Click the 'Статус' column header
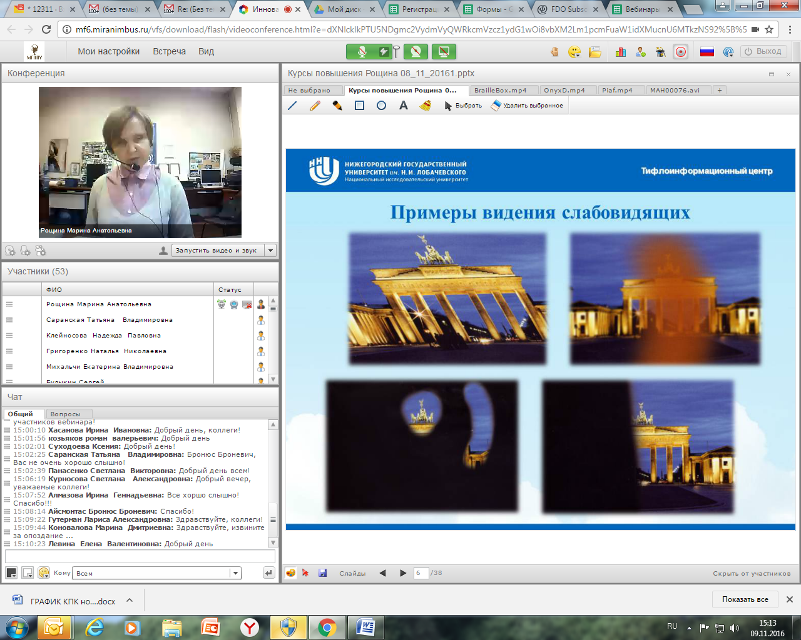801x640 pixels. coord(233,289)
